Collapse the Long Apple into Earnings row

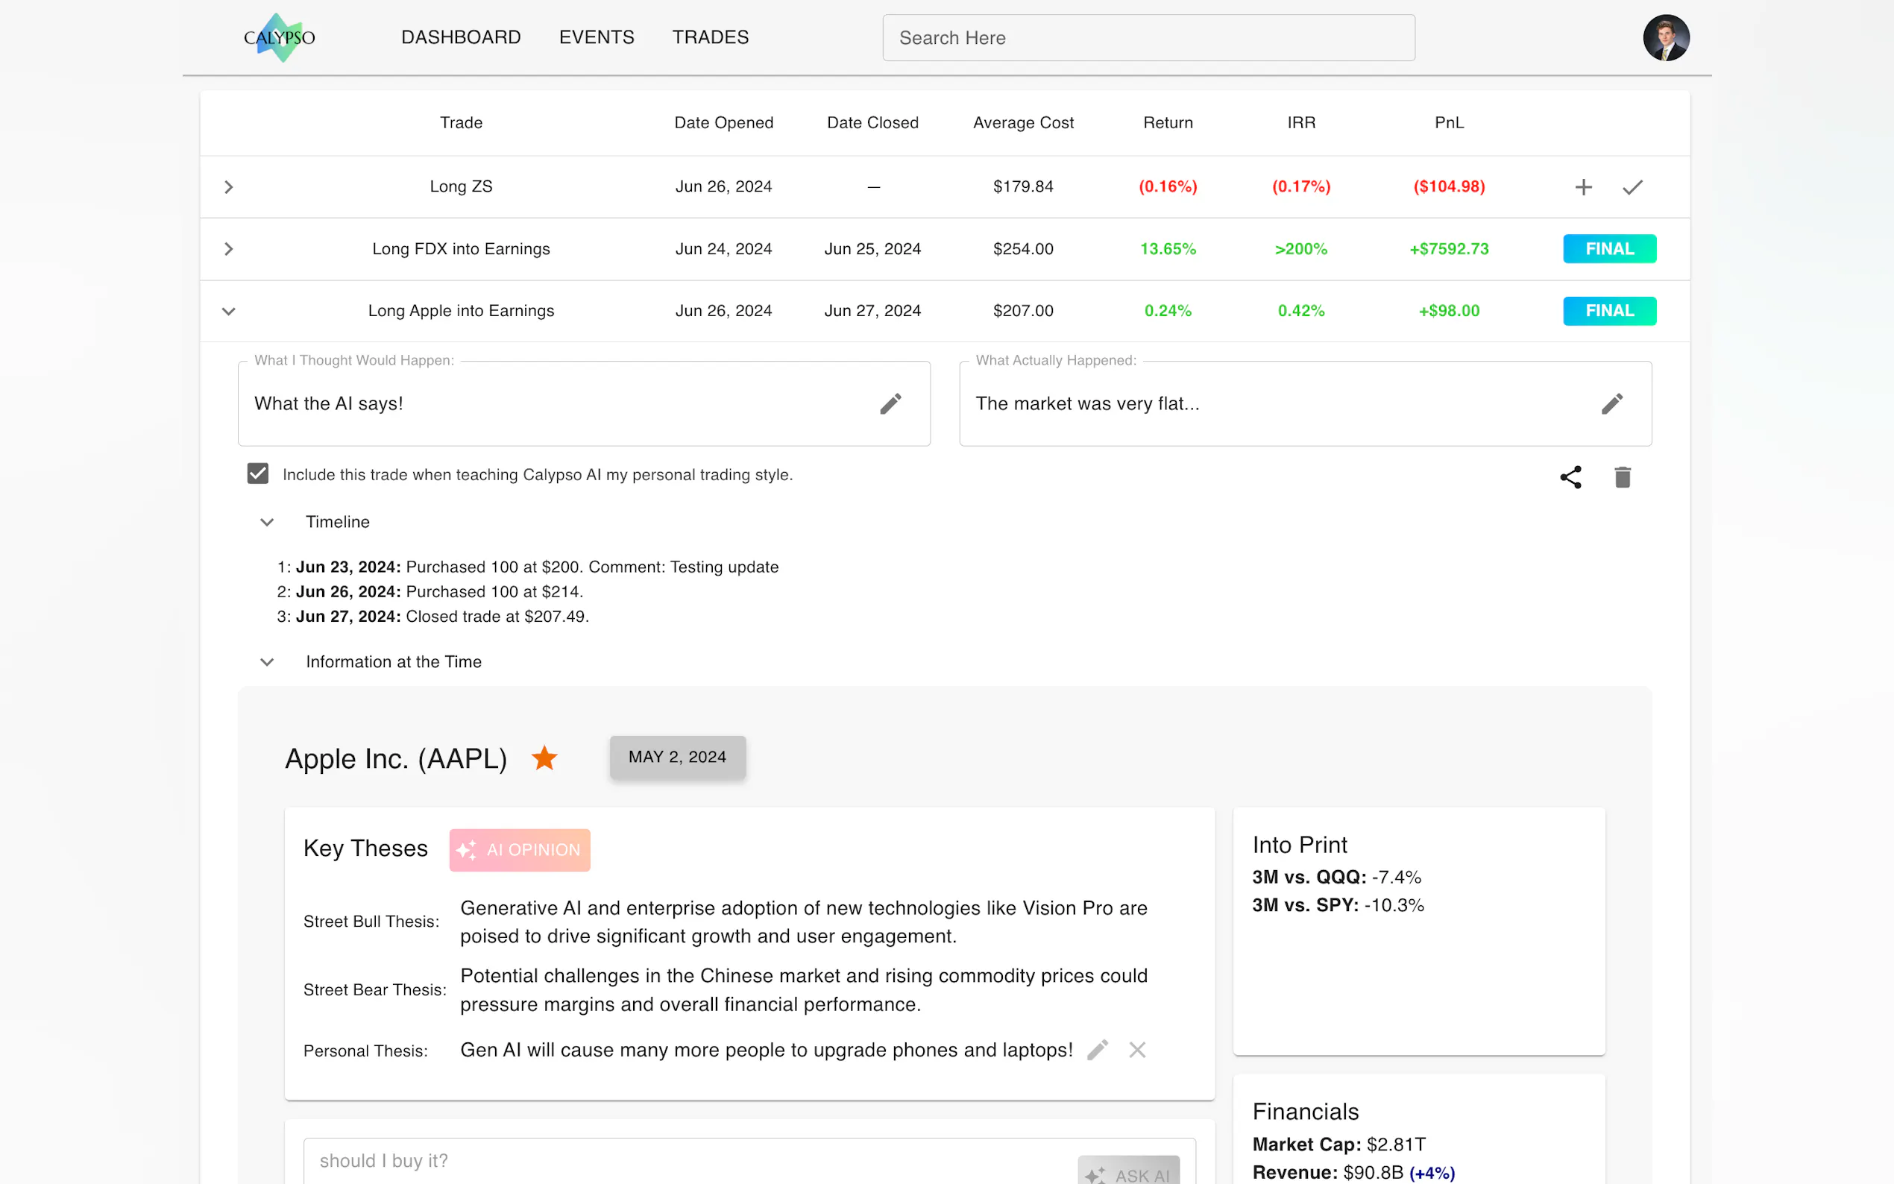[x=229, y=311]
